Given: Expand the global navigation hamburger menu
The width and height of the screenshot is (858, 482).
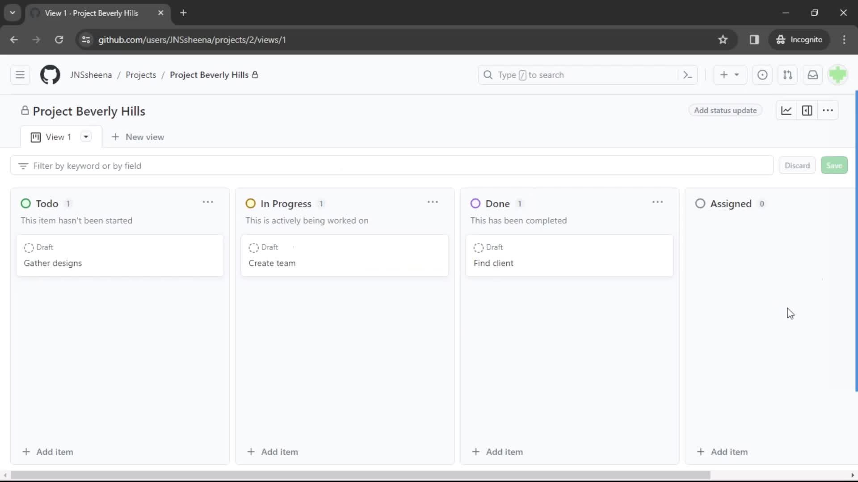Looking at the screenshot, I should 20,75.
